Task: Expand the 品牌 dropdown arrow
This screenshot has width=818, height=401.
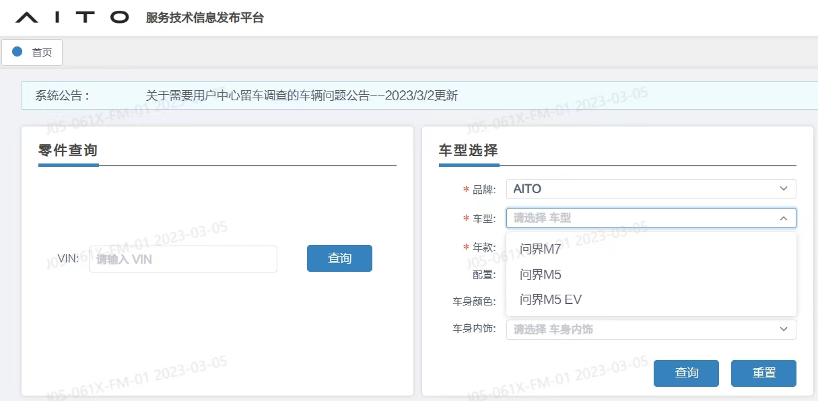Action: pos(783,189)
